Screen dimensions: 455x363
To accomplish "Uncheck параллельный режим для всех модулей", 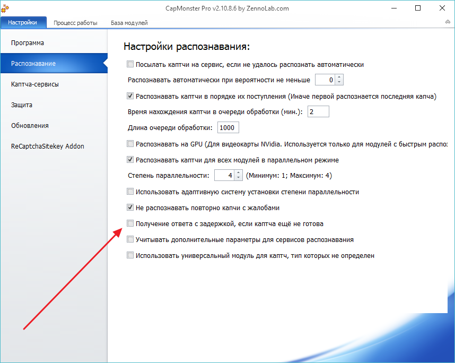I will click(130, 159).
